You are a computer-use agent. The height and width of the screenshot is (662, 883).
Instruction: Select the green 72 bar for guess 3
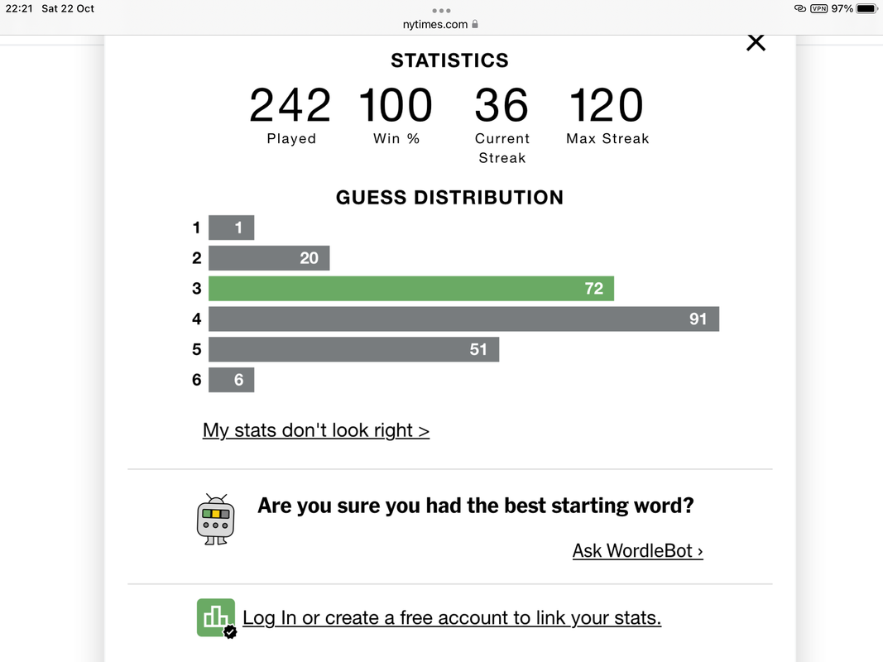click(410, 289)
